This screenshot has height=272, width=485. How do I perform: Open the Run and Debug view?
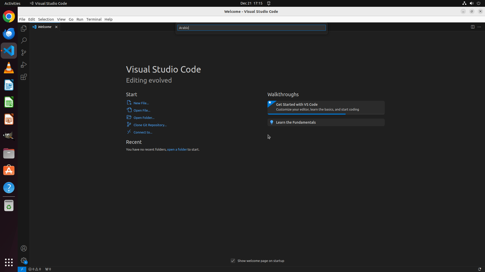[24, 65]
